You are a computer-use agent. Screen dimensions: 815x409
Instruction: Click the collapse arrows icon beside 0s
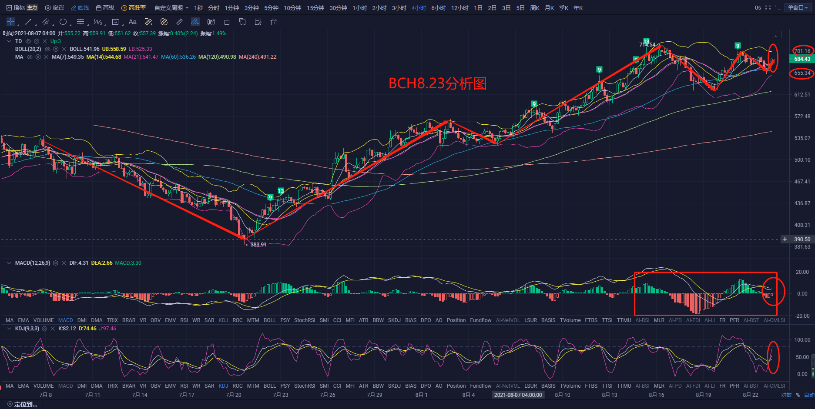tap(768, 8)
